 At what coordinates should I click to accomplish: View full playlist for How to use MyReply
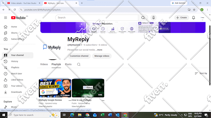[x=79, y=107]
